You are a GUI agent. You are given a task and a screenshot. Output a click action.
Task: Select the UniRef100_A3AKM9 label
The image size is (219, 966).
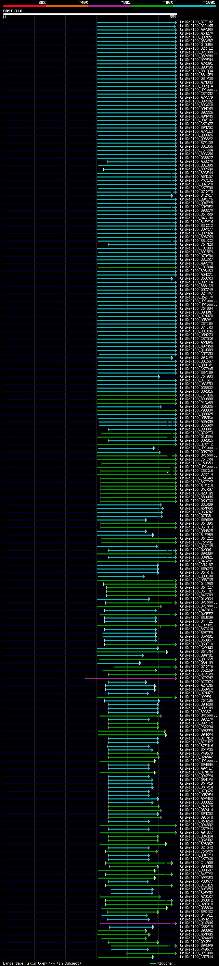click(x=196, y=421)
